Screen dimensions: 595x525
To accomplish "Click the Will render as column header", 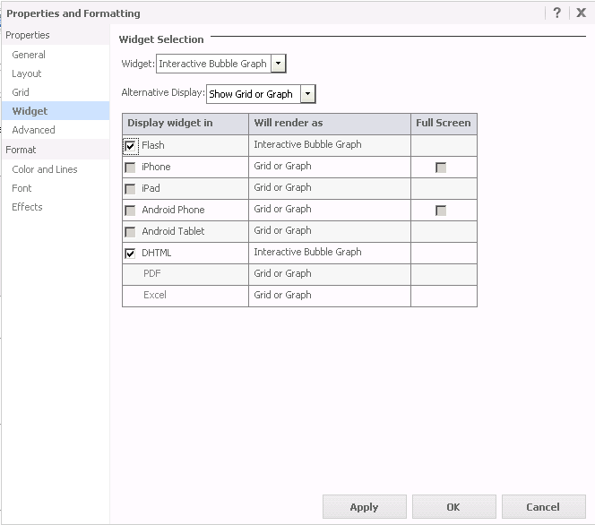I will (330, 124).
